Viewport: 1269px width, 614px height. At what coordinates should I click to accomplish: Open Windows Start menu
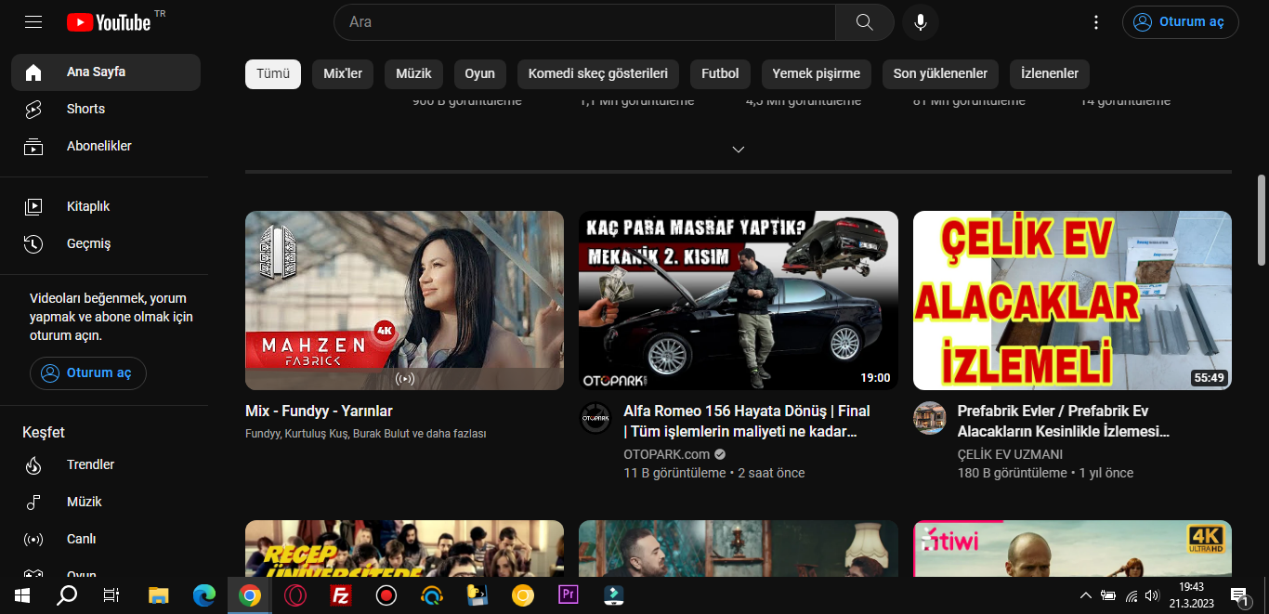click(22, 595)
